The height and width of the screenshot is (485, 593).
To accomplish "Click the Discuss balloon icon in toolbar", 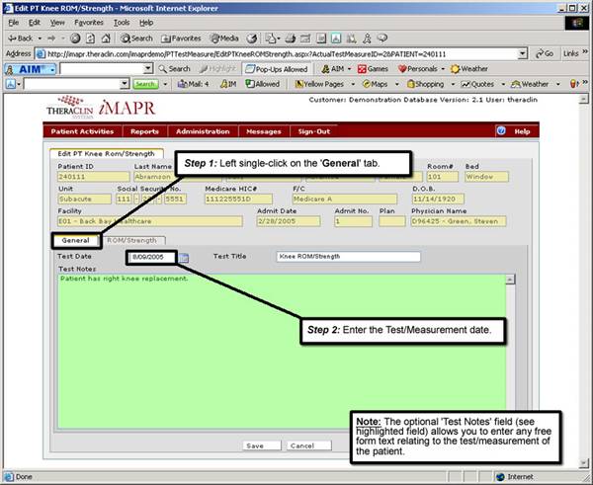I will point(382,38).
